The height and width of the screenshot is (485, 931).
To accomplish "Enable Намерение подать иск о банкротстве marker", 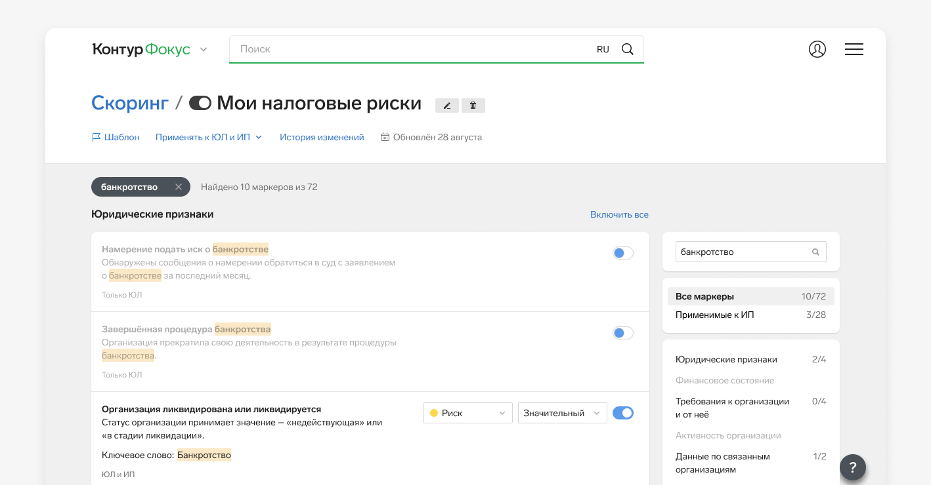I will coord(622,253).
